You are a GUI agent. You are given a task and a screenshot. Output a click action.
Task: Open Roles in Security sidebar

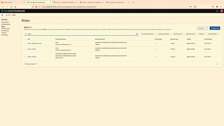coord(3,27)
